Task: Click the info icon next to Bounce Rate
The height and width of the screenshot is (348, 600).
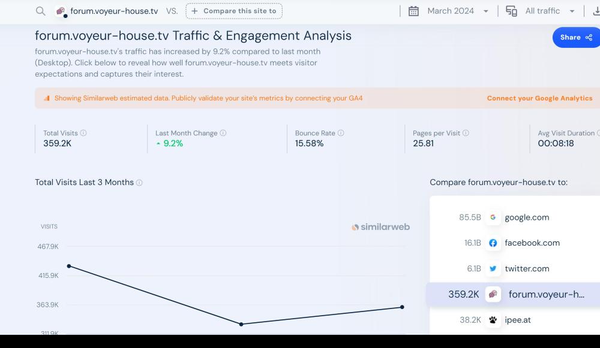Action: pyautogui.click(x=341, y=133)
